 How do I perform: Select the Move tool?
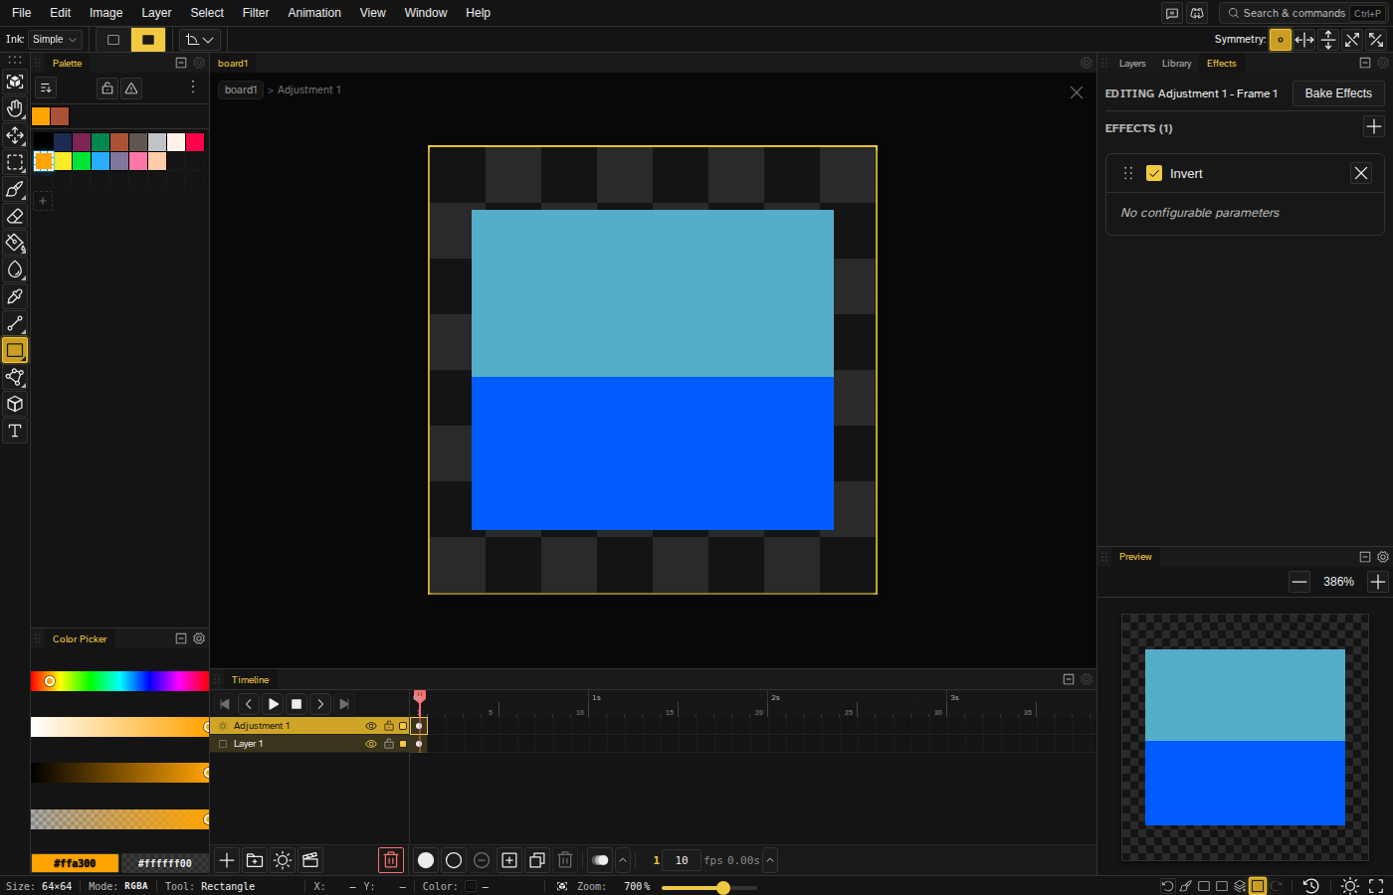coord(15,135)
